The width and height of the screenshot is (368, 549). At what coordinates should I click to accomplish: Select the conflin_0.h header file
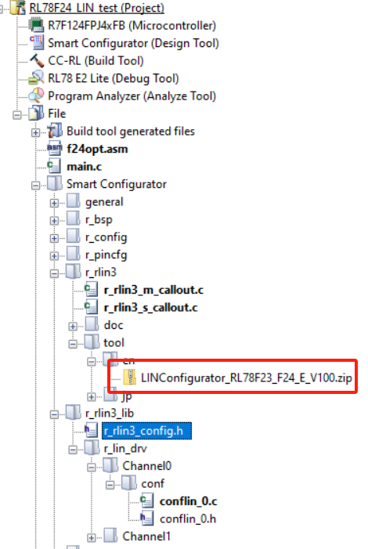pos(188,518)
